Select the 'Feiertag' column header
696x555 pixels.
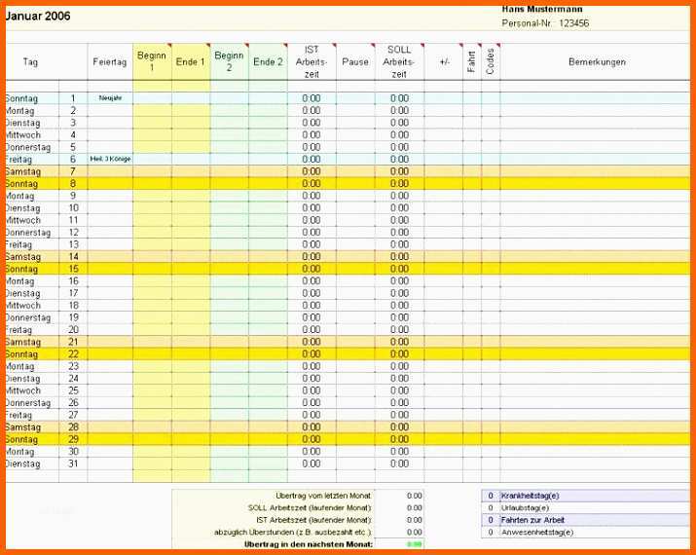110,61
